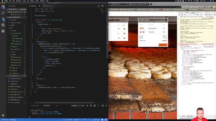Open notifications bell in status bar
Screen dimensions: 216x121
(106, 120)
